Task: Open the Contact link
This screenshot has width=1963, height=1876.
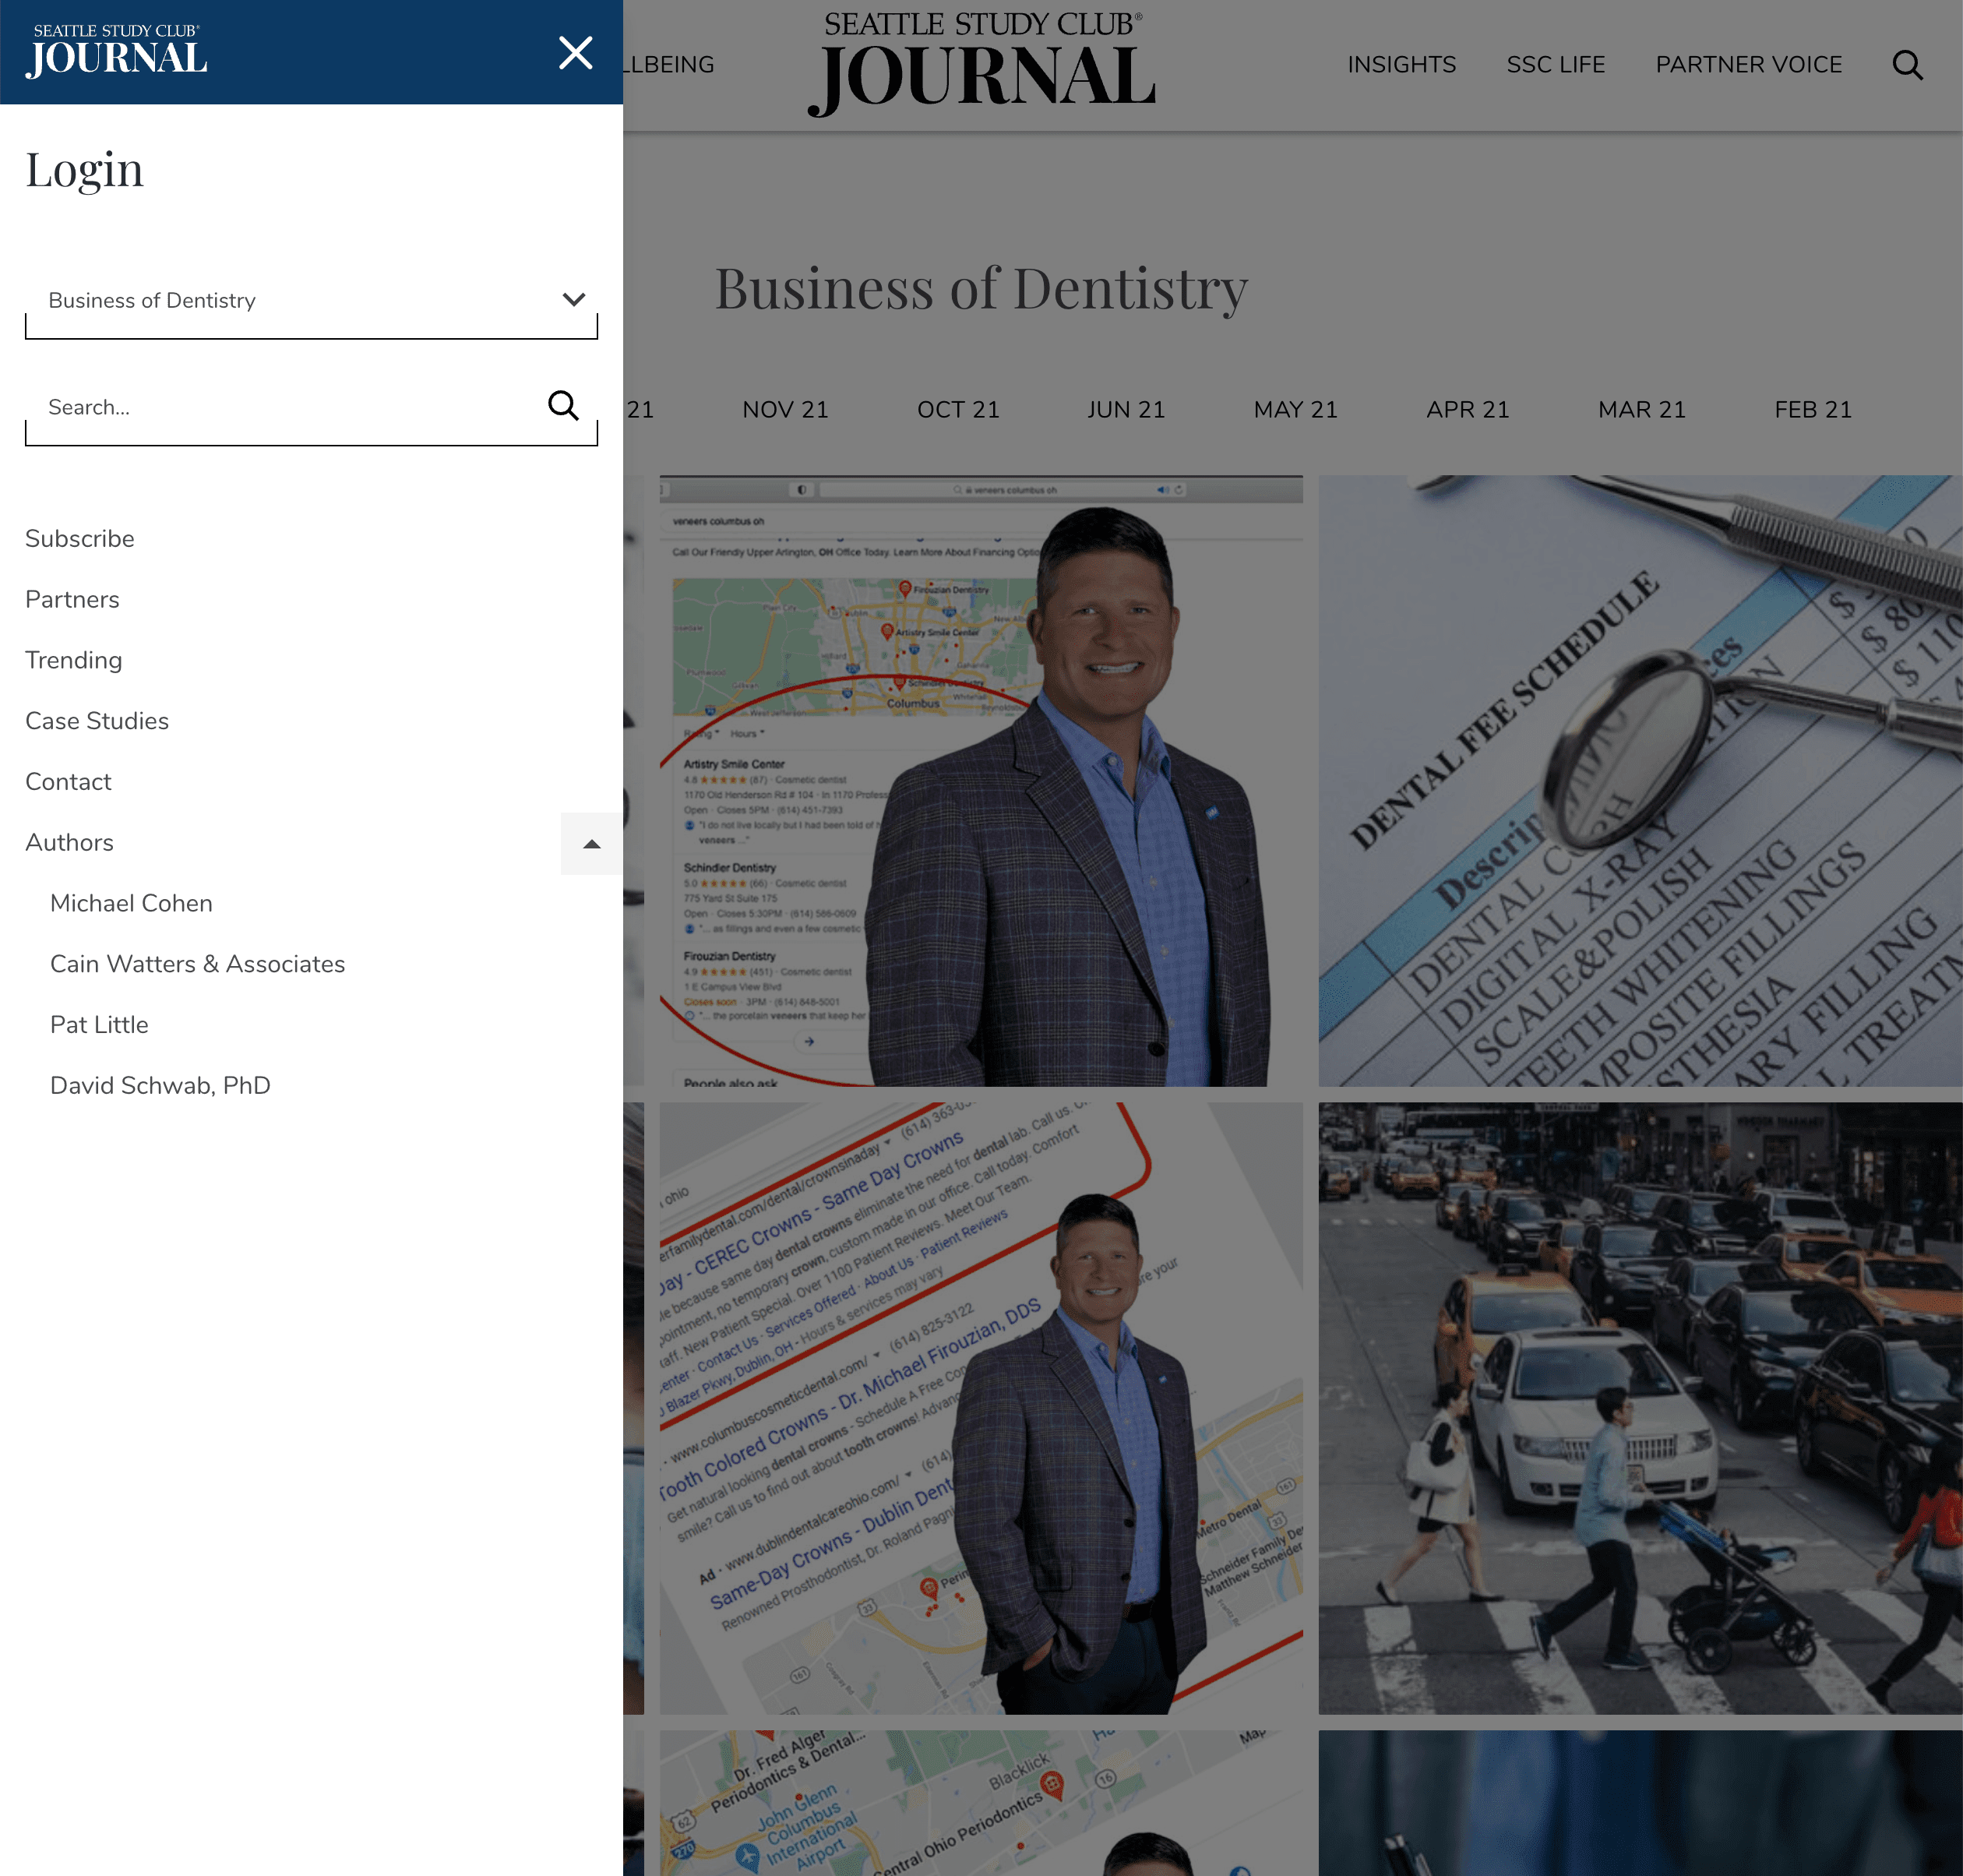Action: click(x=68, y=782)
